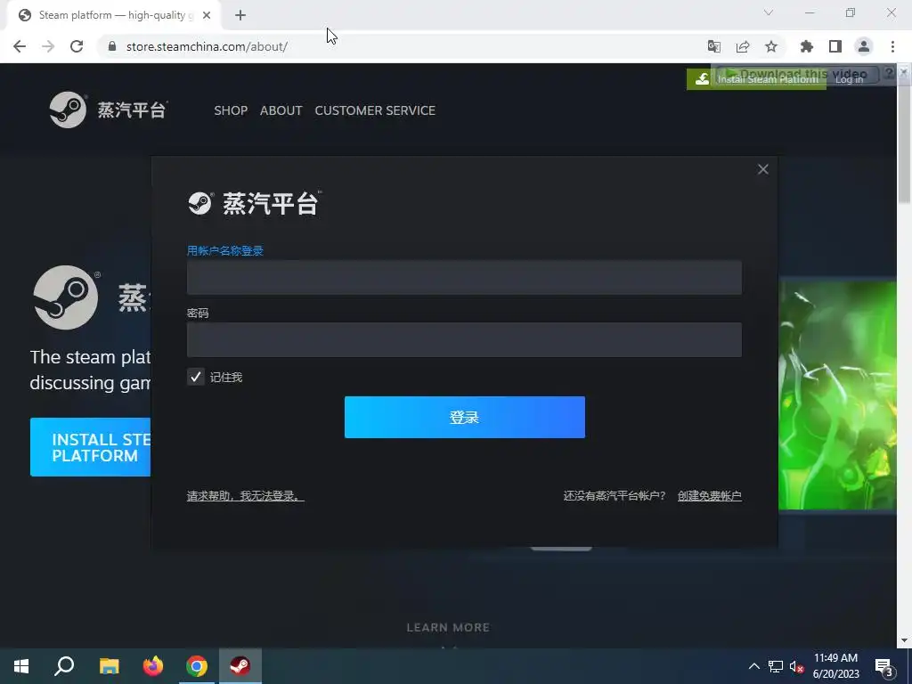
Task: Open the 请求帮助，我无法登录 help link
Action: tap(246, 495)
